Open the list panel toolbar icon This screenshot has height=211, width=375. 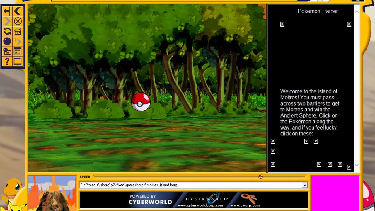[x=18, y=51]
